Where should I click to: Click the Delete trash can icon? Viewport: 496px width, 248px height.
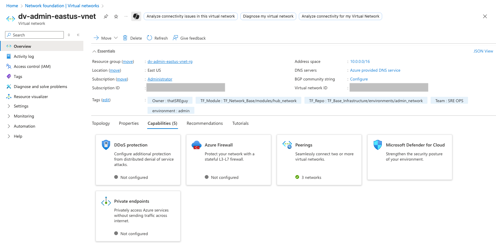pyautogui.click(x=125, y=38)
